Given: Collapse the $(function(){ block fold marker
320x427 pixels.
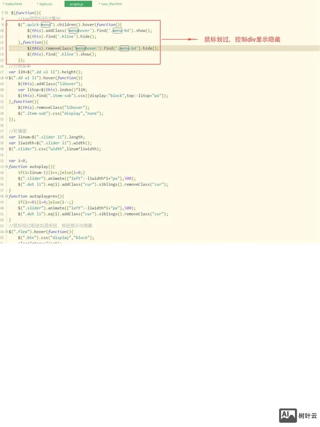Looking at the screenshot, I should tap(6, 13).
